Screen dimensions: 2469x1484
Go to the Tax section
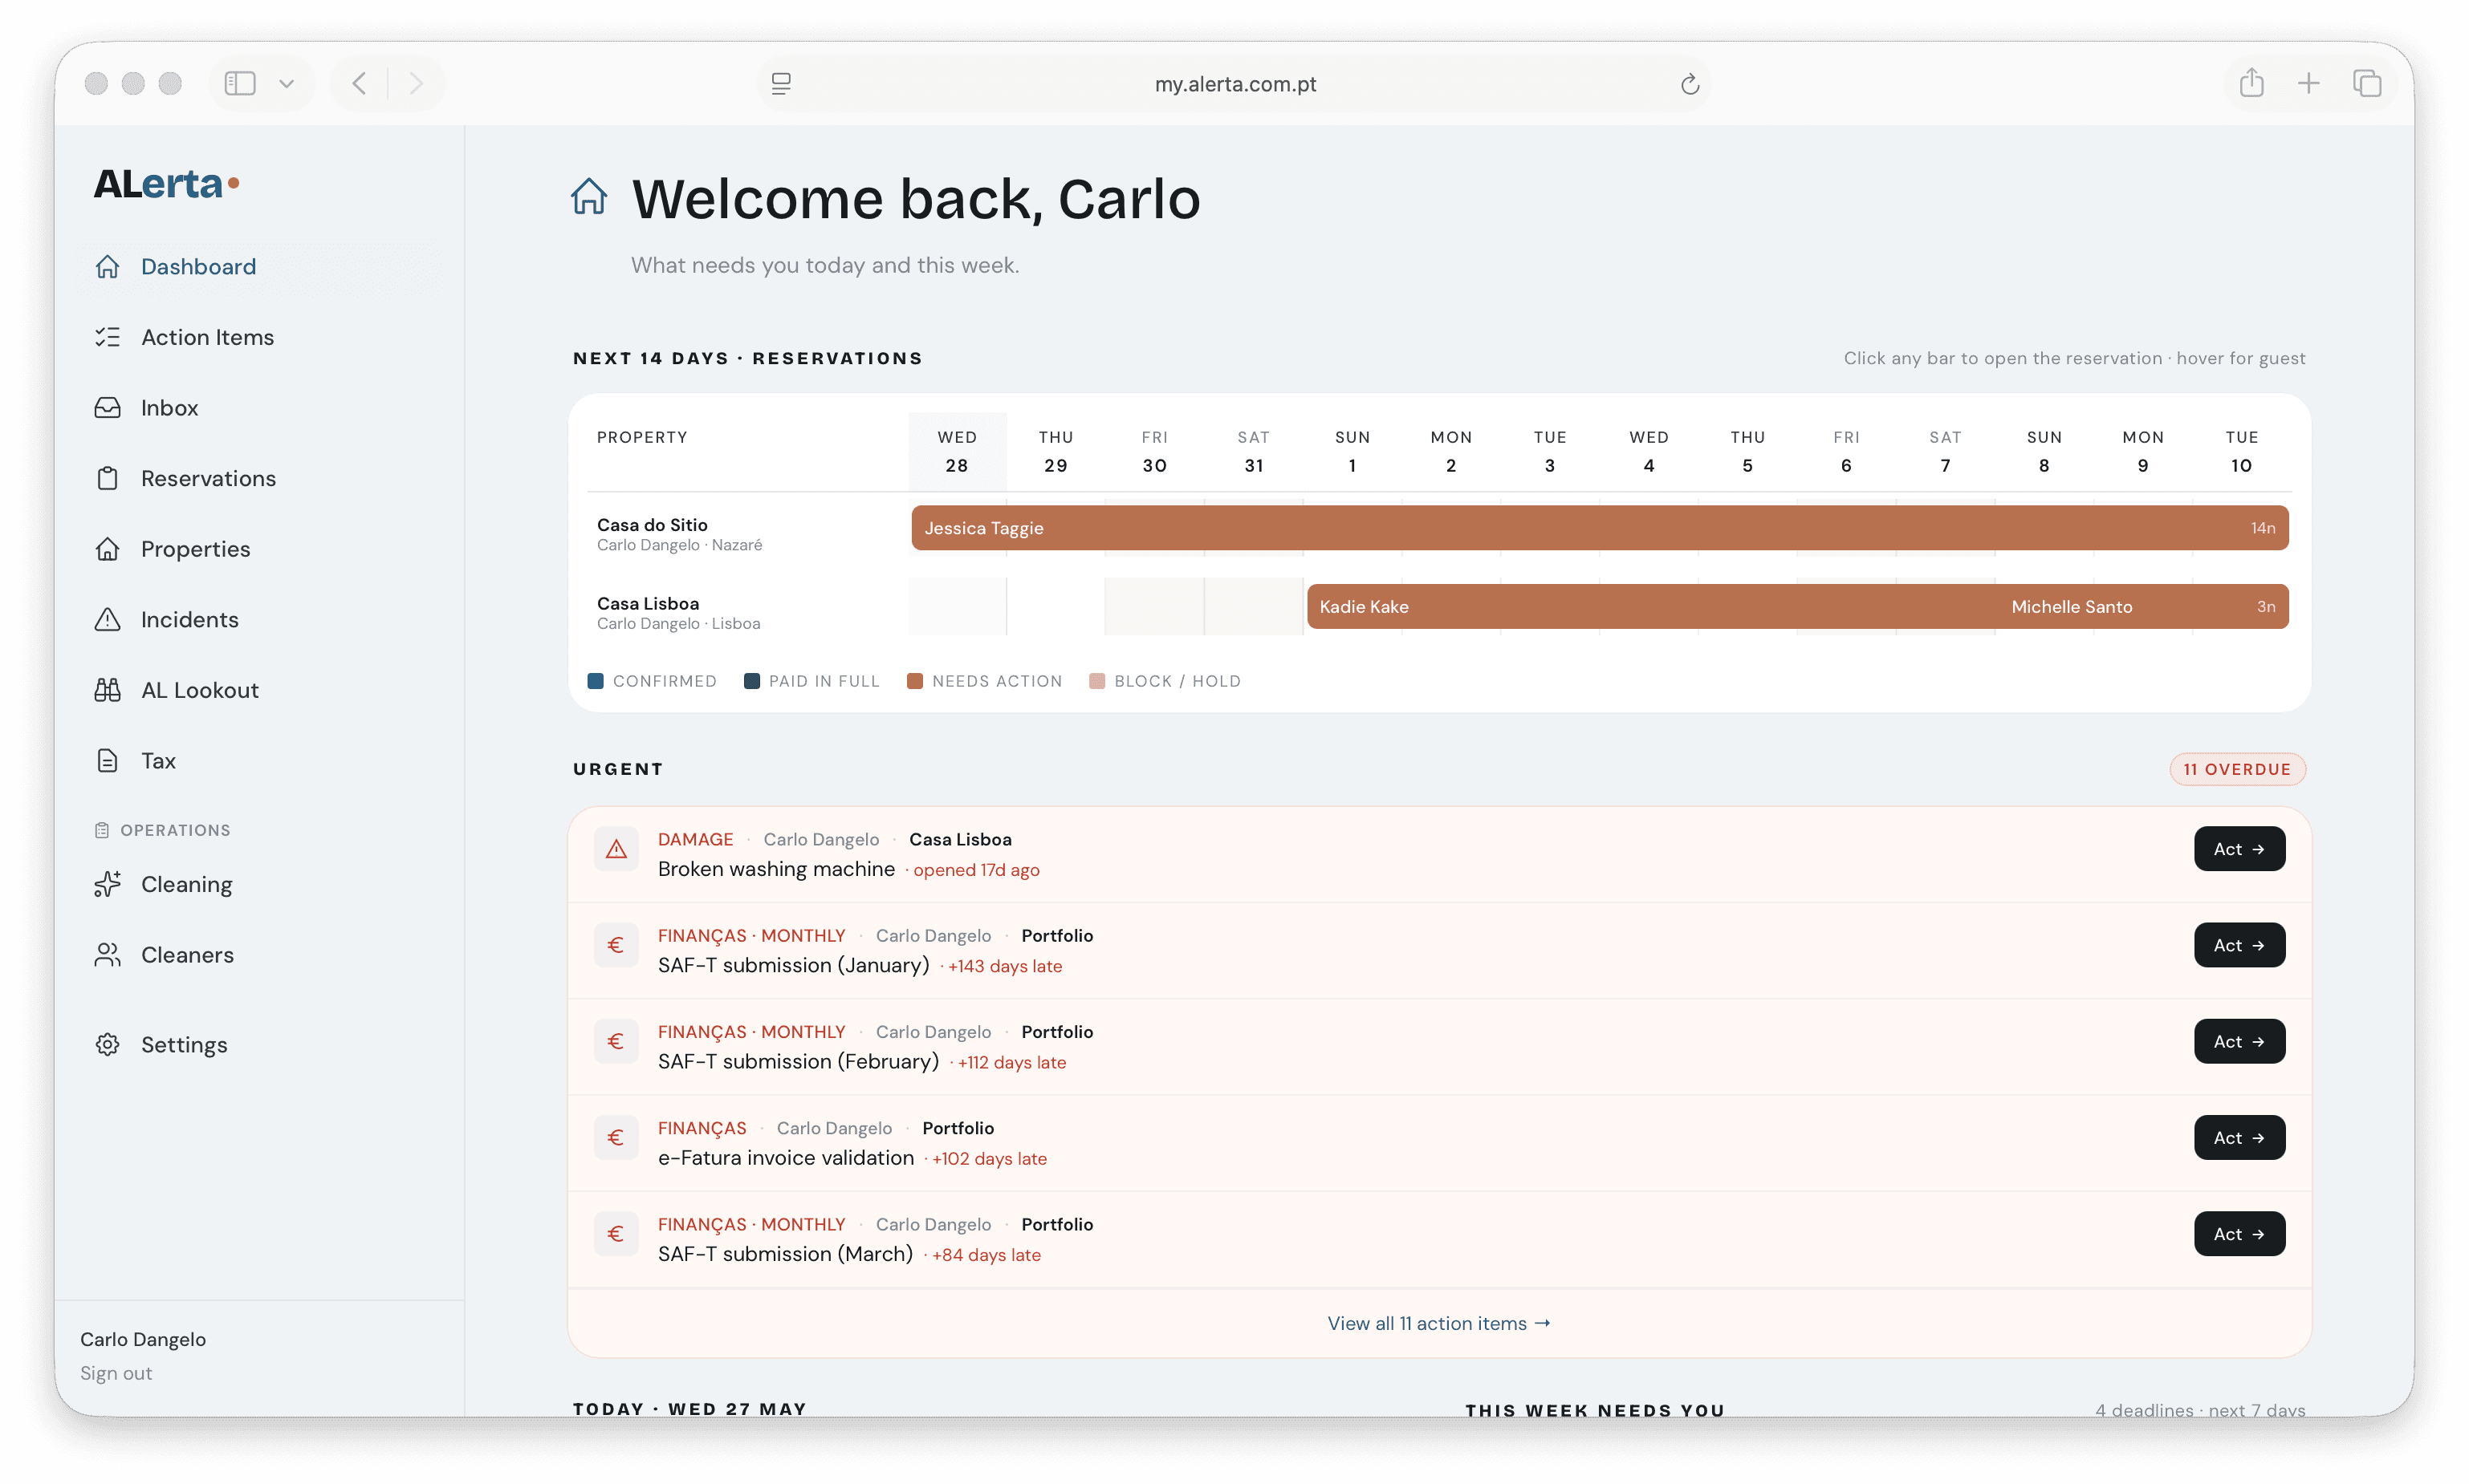(158, 761)
